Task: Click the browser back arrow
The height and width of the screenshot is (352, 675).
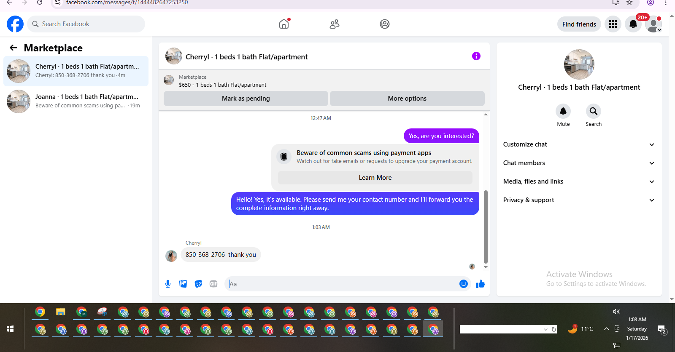Action: pyautogui.click(x=9, y=3)
